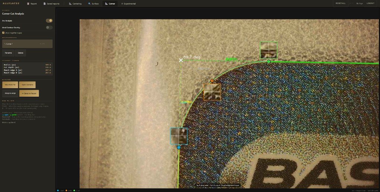Click the Rename button
This screenshot has width=380, height=192.
point(8,53)
